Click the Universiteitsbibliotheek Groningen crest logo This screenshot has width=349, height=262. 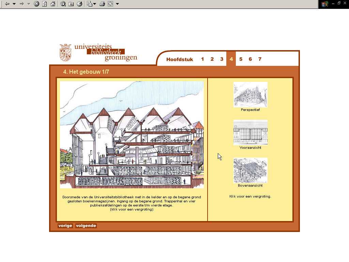[x=65, y=53]
